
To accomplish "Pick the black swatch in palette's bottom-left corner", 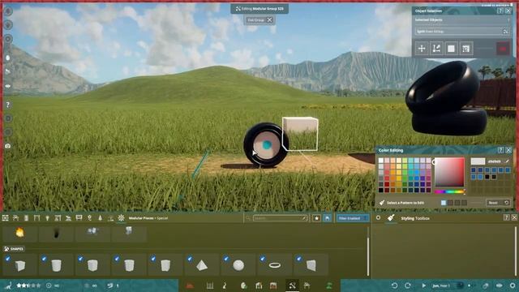I will (x=381, y=190).
